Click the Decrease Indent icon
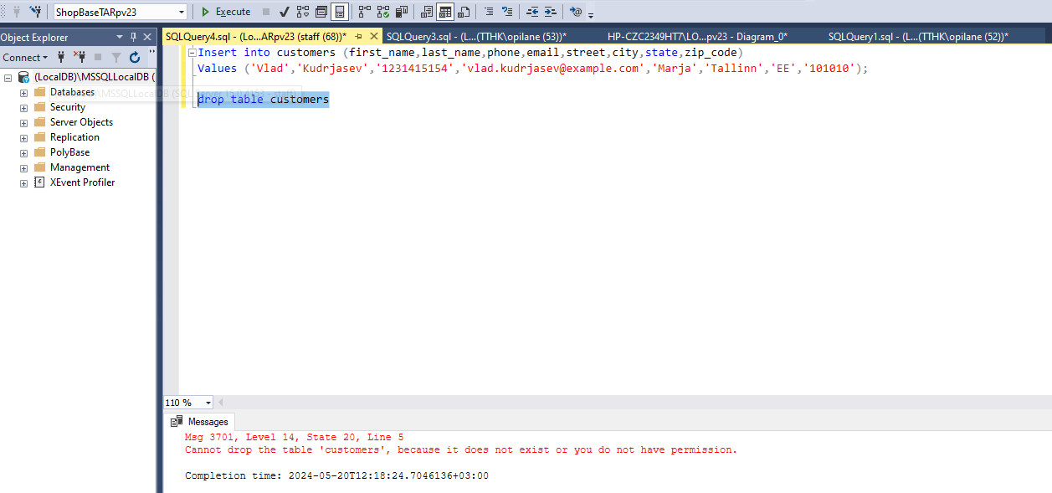 (x=532, y=12)
